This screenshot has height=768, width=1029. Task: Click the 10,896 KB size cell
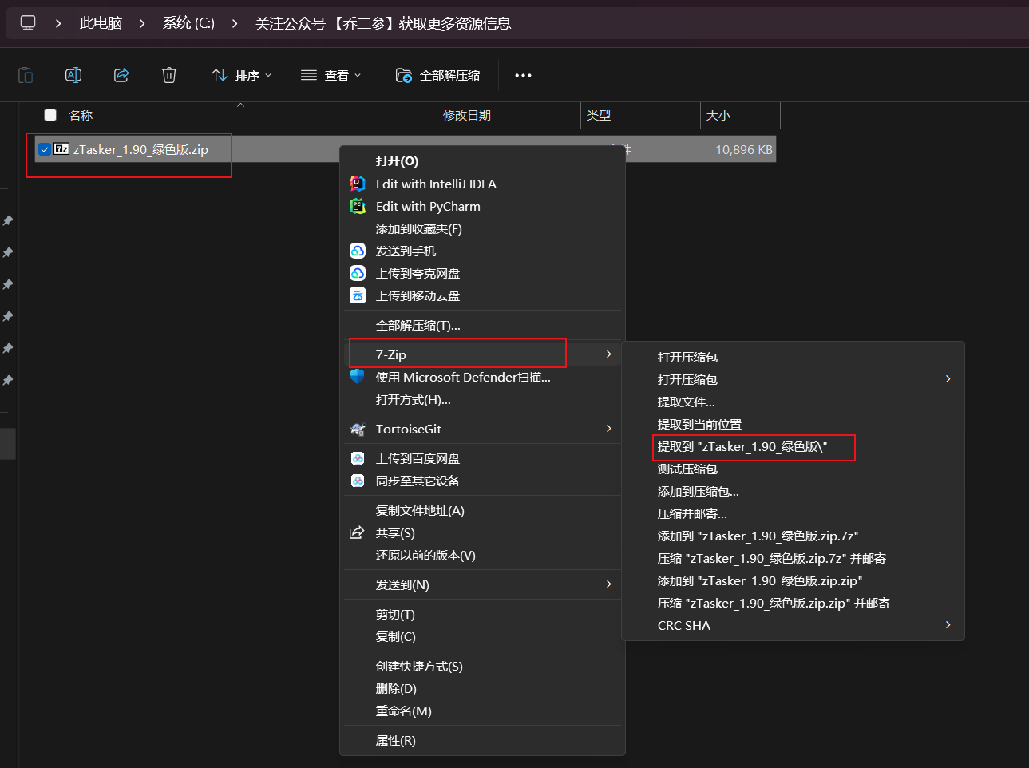click(x=744, y=149)
